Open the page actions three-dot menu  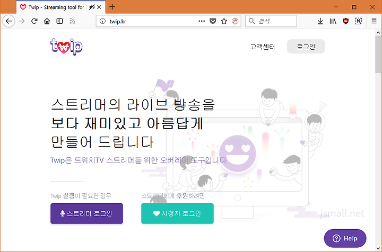(202, 21)
